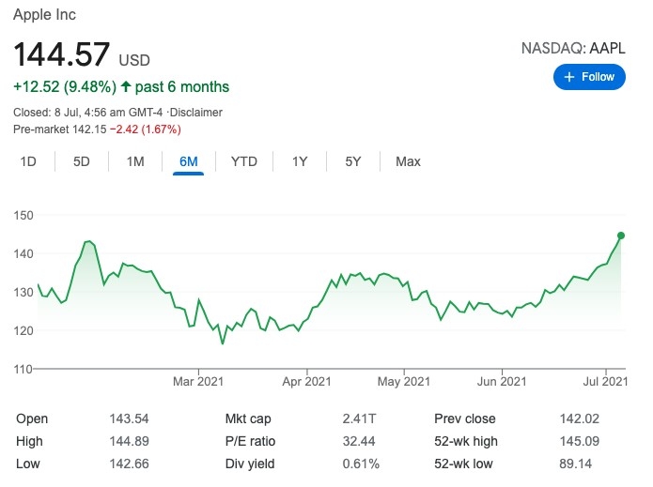This screenshot has height=487, width=653.
Task: Select the 5D time range tab
Action: [82, 161]
